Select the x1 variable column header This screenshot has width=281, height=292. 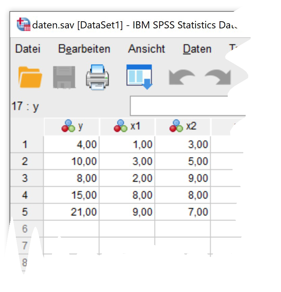coord(127,126)
